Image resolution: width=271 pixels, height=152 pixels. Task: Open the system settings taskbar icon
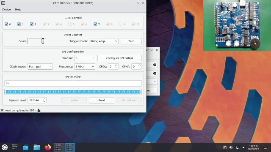pos(15,147)
